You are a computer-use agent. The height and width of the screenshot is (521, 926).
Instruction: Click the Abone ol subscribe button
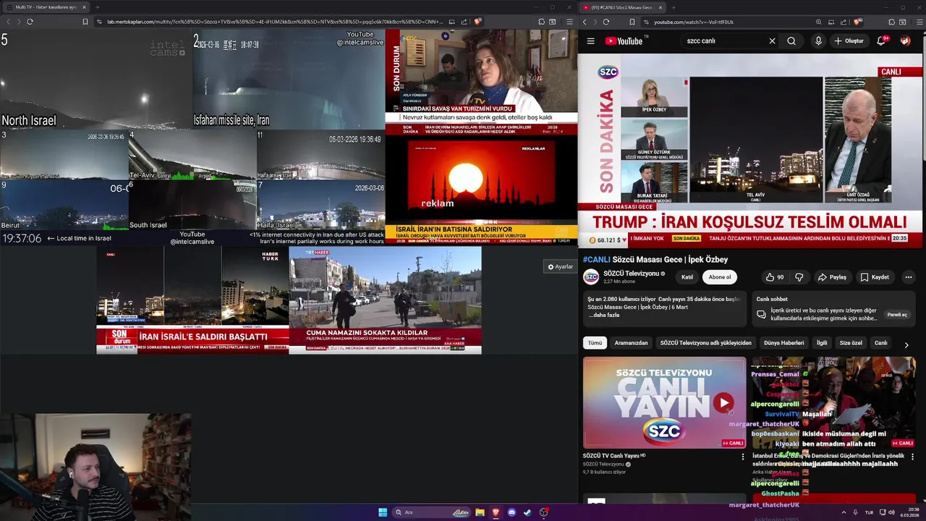(720, 277)
